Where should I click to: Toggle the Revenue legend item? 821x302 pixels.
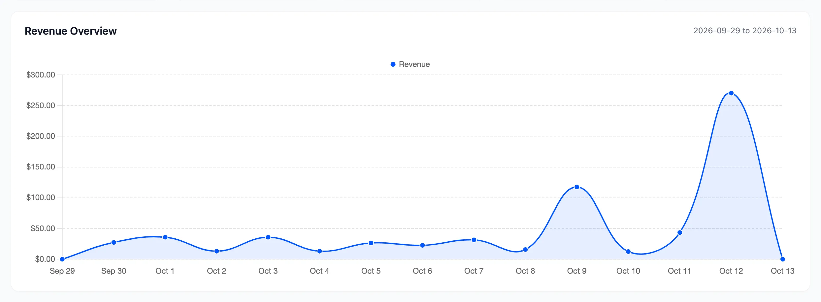[410, 64]
